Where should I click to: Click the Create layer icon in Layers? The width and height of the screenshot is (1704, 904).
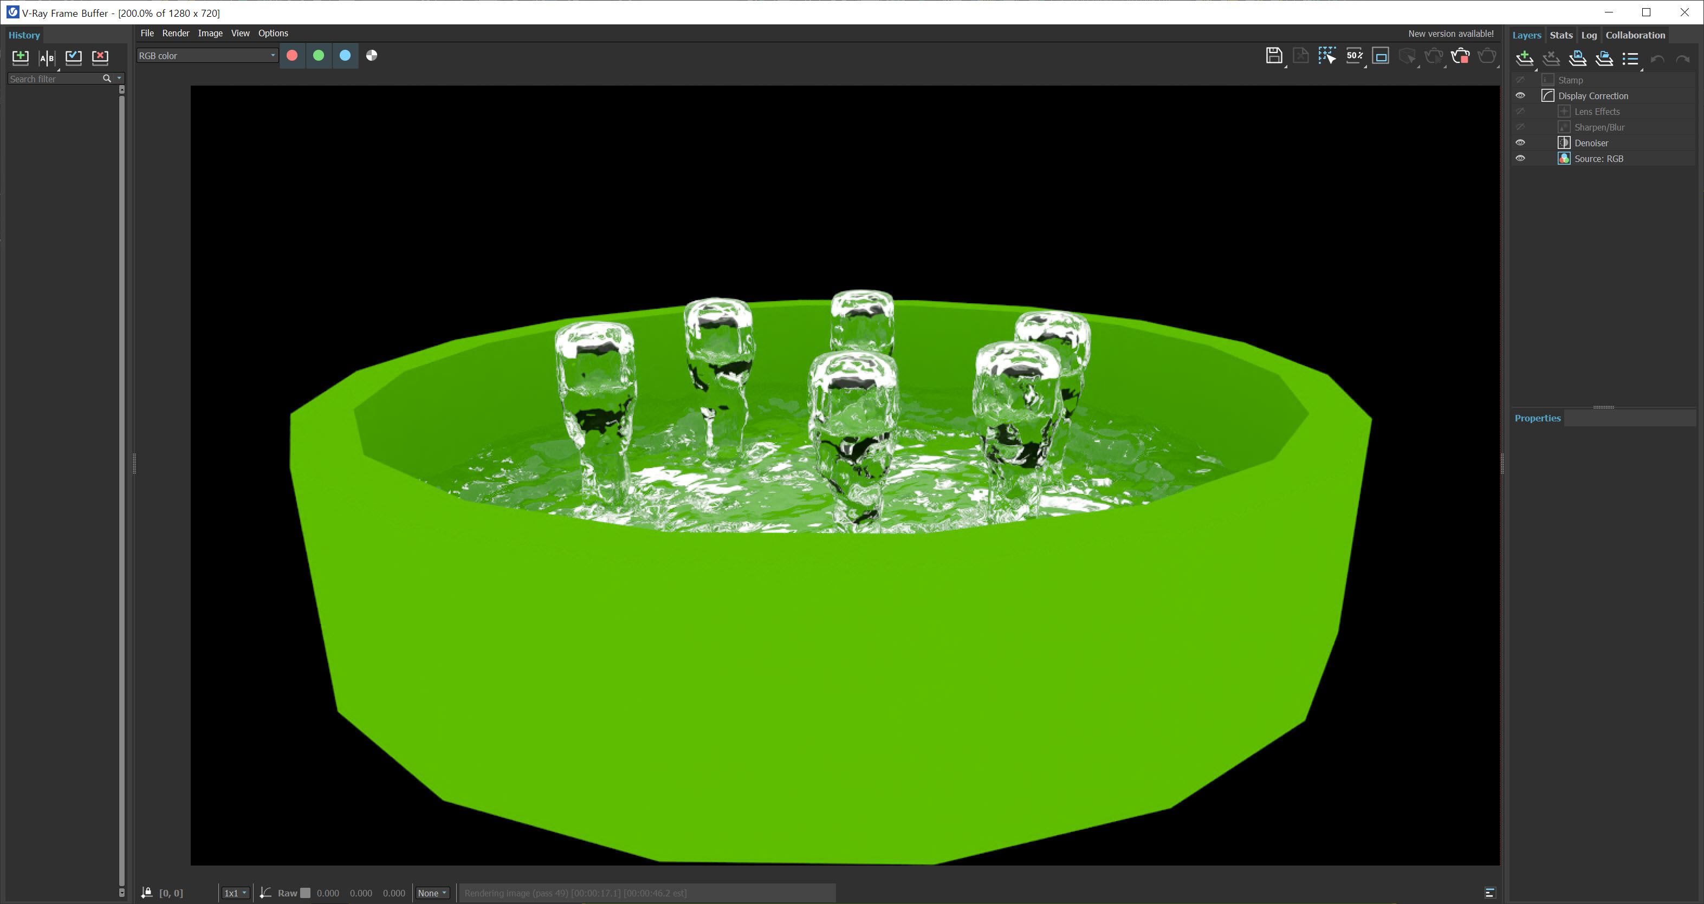(1524, 59)
